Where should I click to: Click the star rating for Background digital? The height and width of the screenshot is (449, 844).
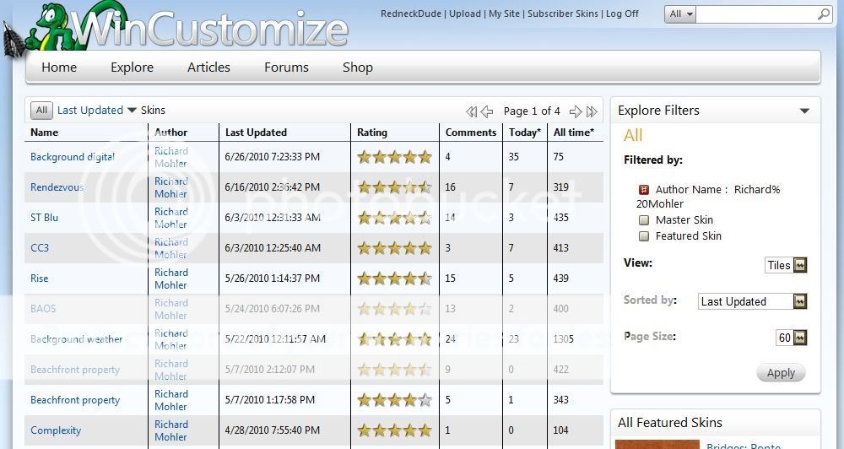click(394, 157)
